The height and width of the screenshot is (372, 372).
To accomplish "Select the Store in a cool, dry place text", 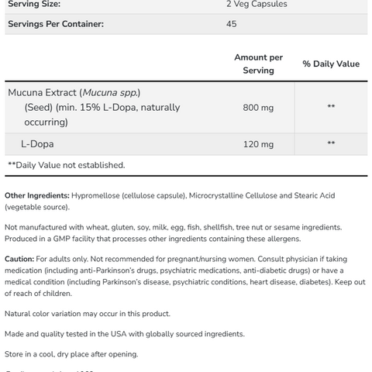I will click(71, 354).
